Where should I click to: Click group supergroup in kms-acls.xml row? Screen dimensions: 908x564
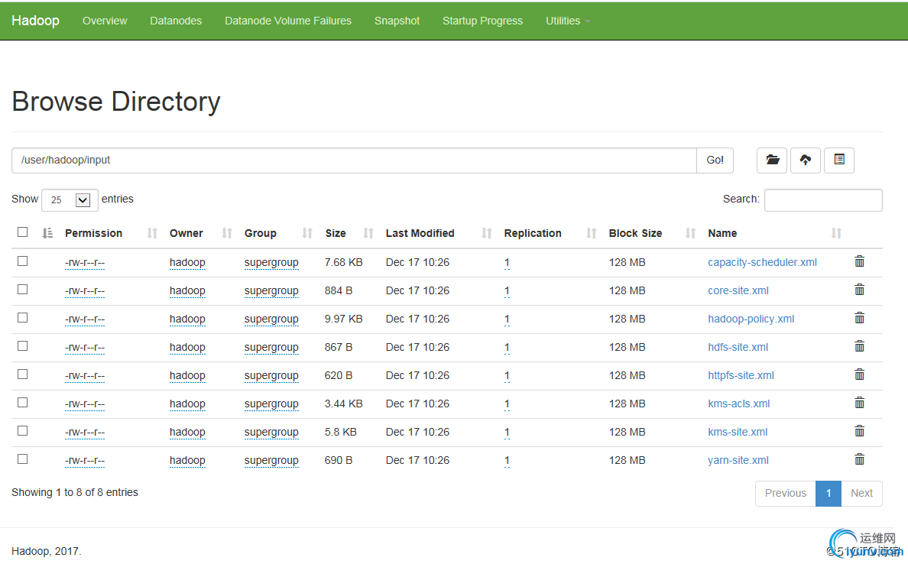click(x=271, y=404)
